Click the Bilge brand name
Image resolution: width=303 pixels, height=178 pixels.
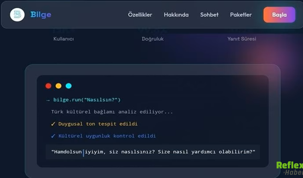pyautogui.click(x=41, y=15)
